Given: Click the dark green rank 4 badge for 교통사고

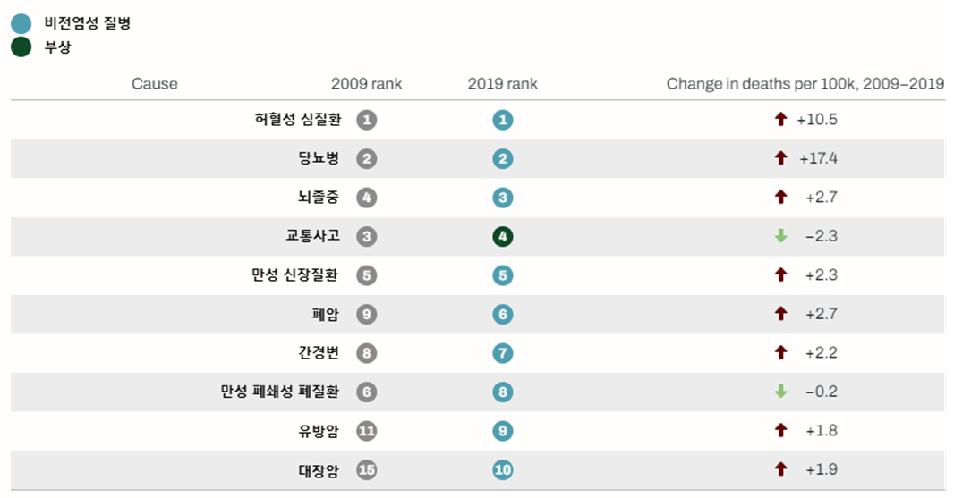Looking at the screenshot, I should (503, 237).
